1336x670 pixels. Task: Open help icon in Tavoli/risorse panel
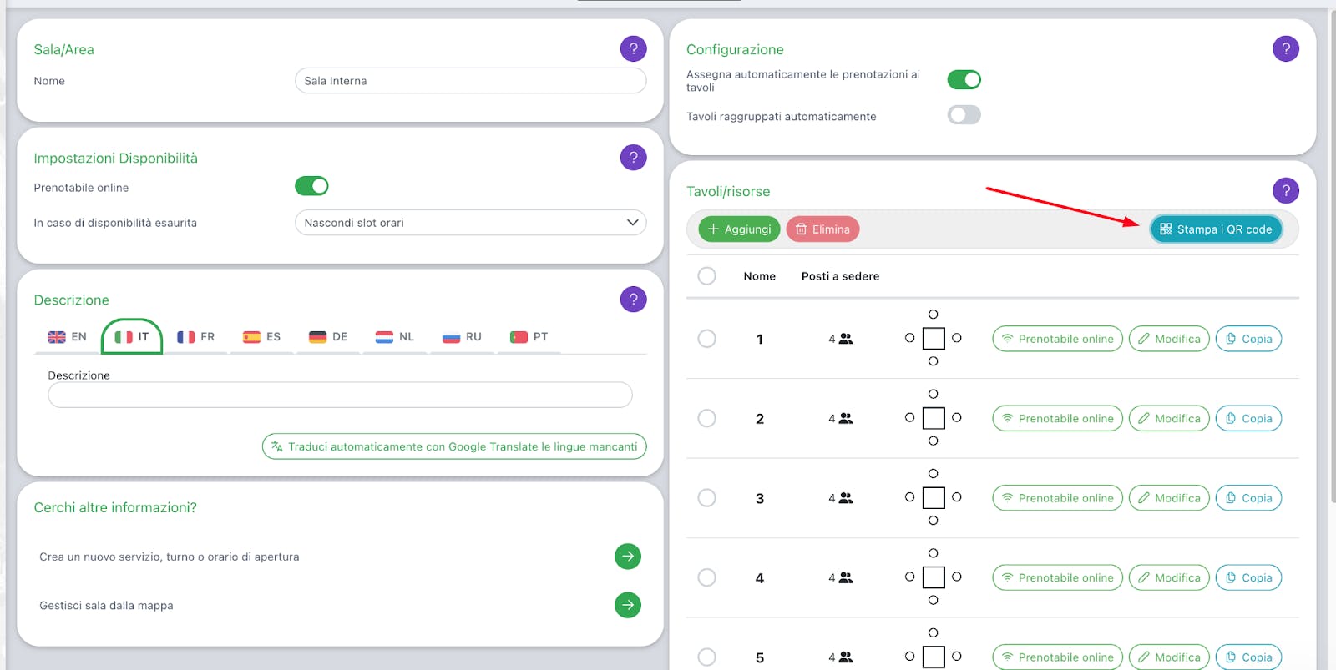point(1286,190)
